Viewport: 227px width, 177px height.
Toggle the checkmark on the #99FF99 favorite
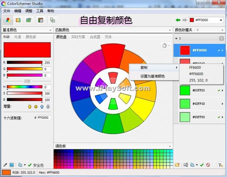[219, 117]
